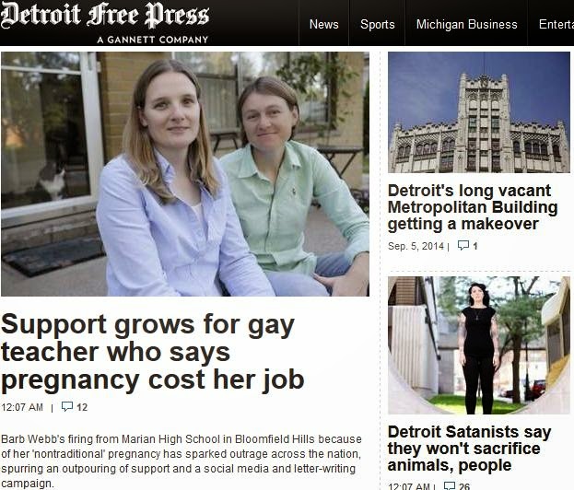Open the News menu
Screen dimensions: 574x490
[x=324, y=24]
